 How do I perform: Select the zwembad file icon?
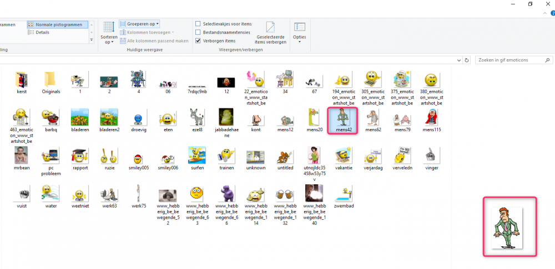343,196
